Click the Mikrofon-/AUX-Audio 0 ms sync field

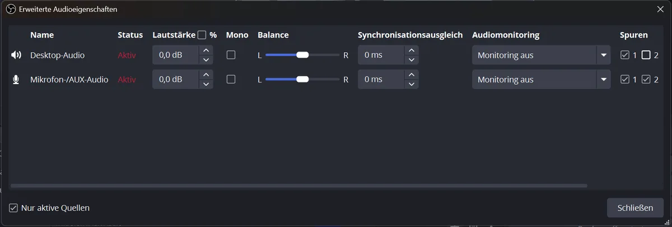tap(381, 80)
